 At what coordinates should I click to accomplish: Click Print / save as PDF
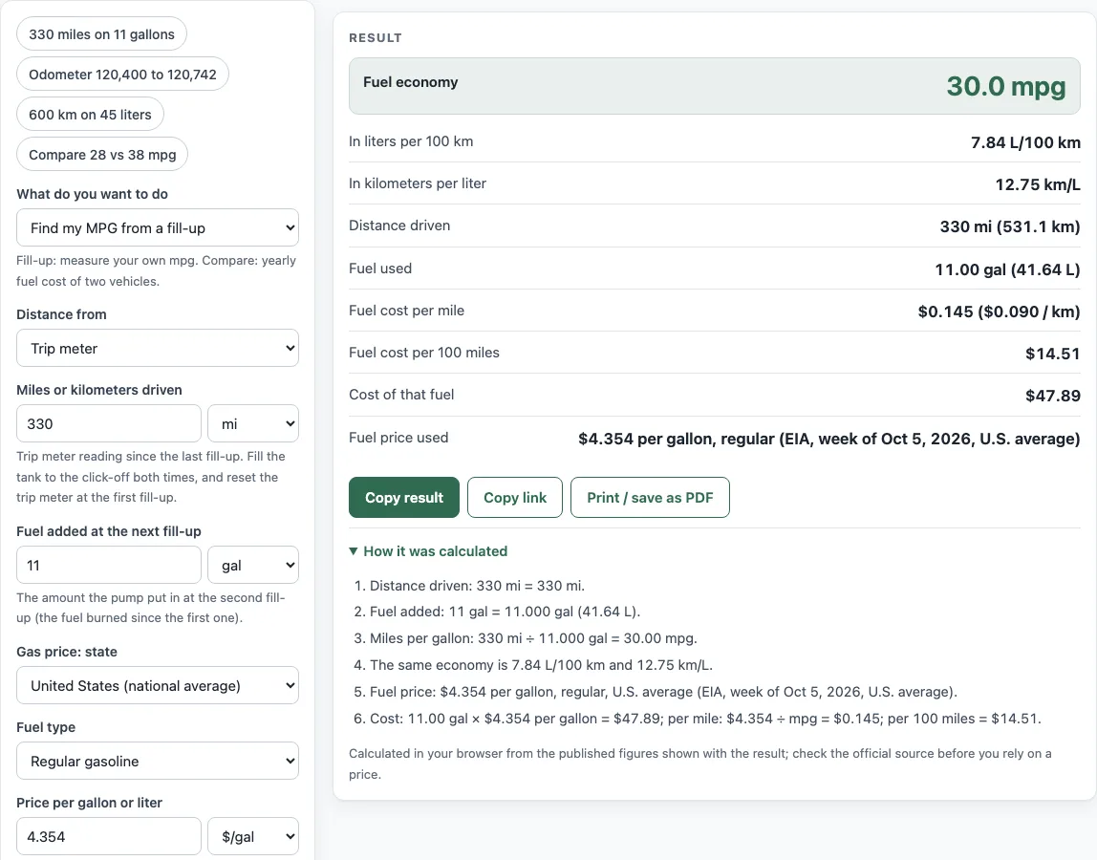pos(650,498)
